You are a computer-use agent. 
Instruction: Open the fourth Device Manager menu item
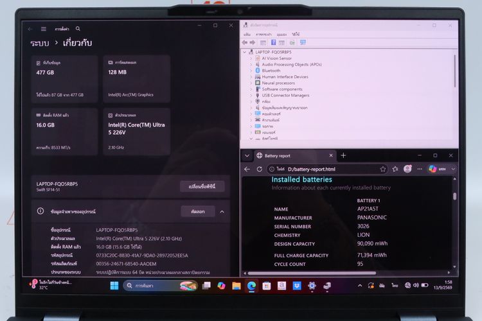click(296, 35)
